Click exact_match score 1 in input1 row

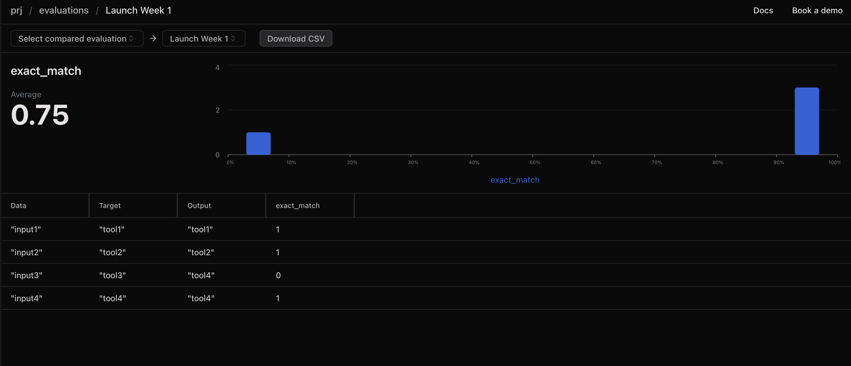coord(278,229)
